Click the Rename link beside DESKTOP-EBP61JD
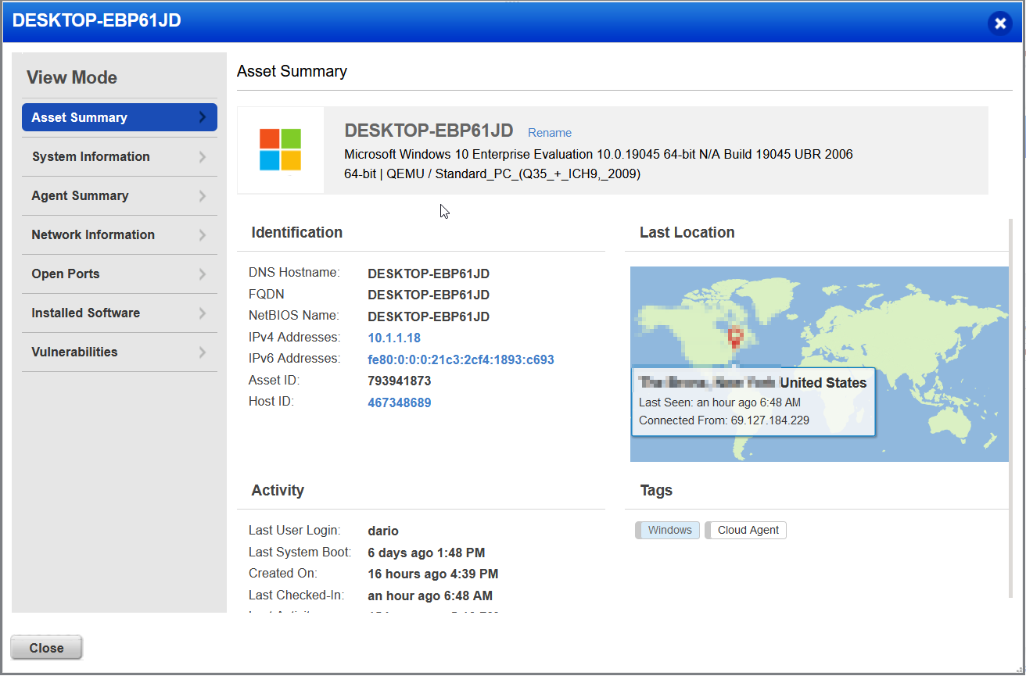The image size is (1026, 676). (549, 132)
